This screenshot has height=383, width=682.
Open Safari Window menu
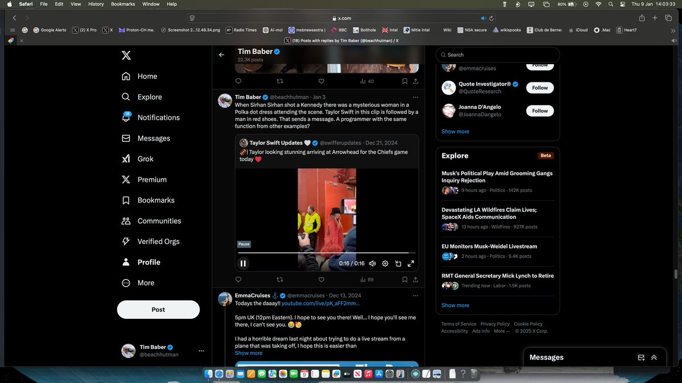click(151, 4)
